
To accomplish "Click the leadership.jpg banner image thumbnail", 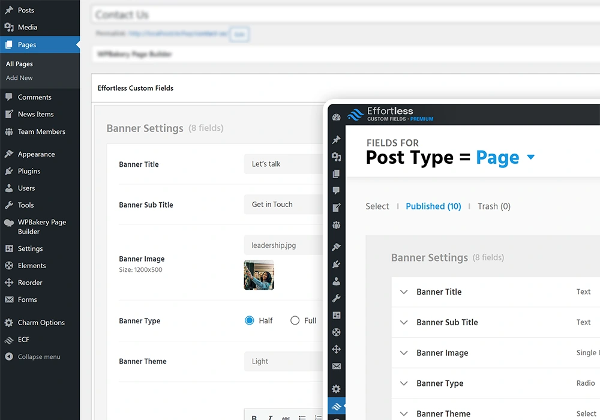I will coord(259,275).
